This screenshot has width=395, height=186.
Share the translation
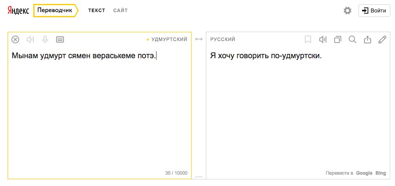pyautogui.click(x=368, y=39)
